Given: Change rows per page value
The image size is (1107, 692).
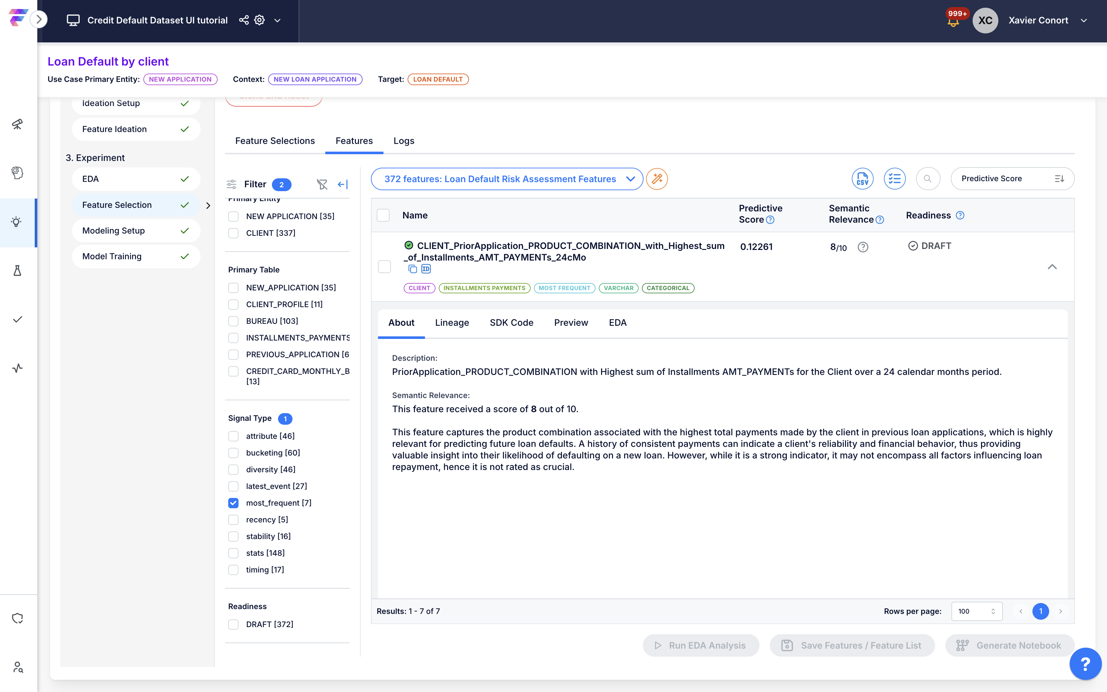Looking at the screenshot, I should pyautogui.click(x=976, y=611).
